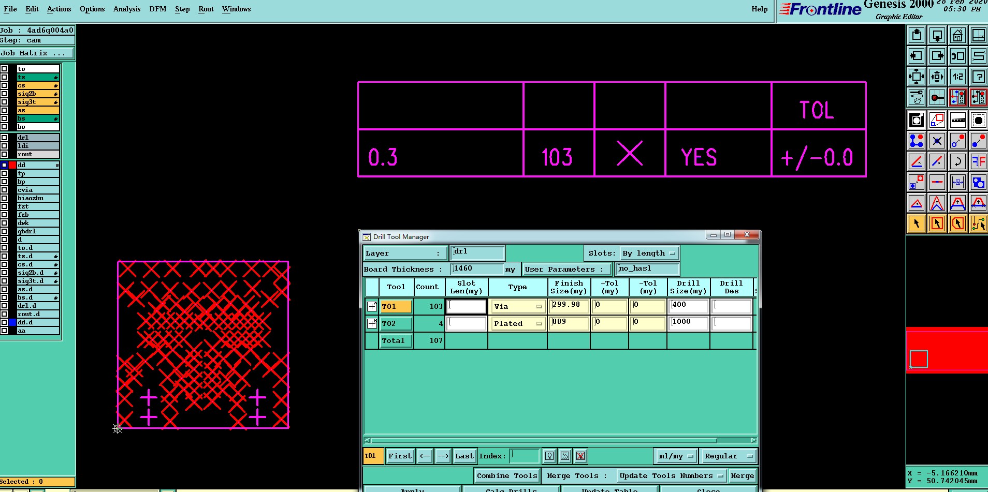The image size is (988, 492).
Task: Click the home view icon
Action: [x=958, y=35]
